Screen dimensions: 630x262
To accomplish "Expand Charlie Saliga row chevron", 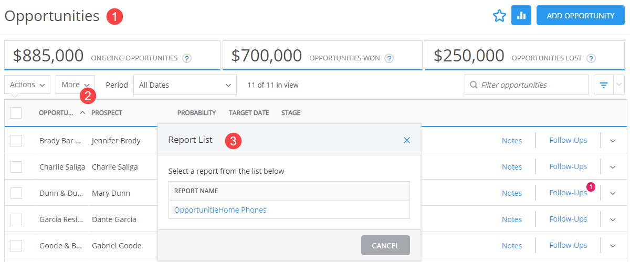I will click(x=613, y=167).
